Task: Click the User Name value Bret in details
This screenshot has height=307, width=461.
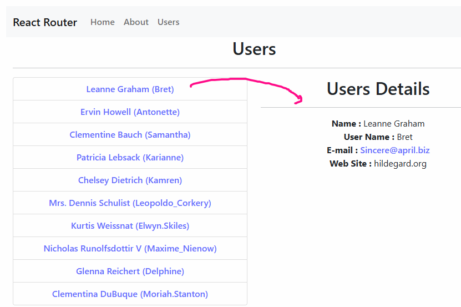Action: click(404, 137)
